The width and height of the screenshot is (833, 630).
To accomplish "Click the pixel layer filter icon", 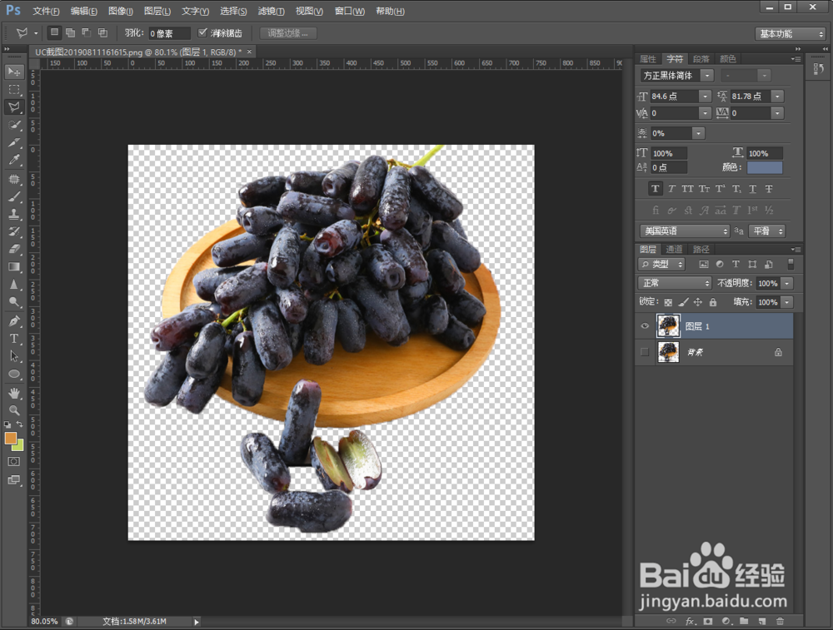I will [x=704, y=264].
